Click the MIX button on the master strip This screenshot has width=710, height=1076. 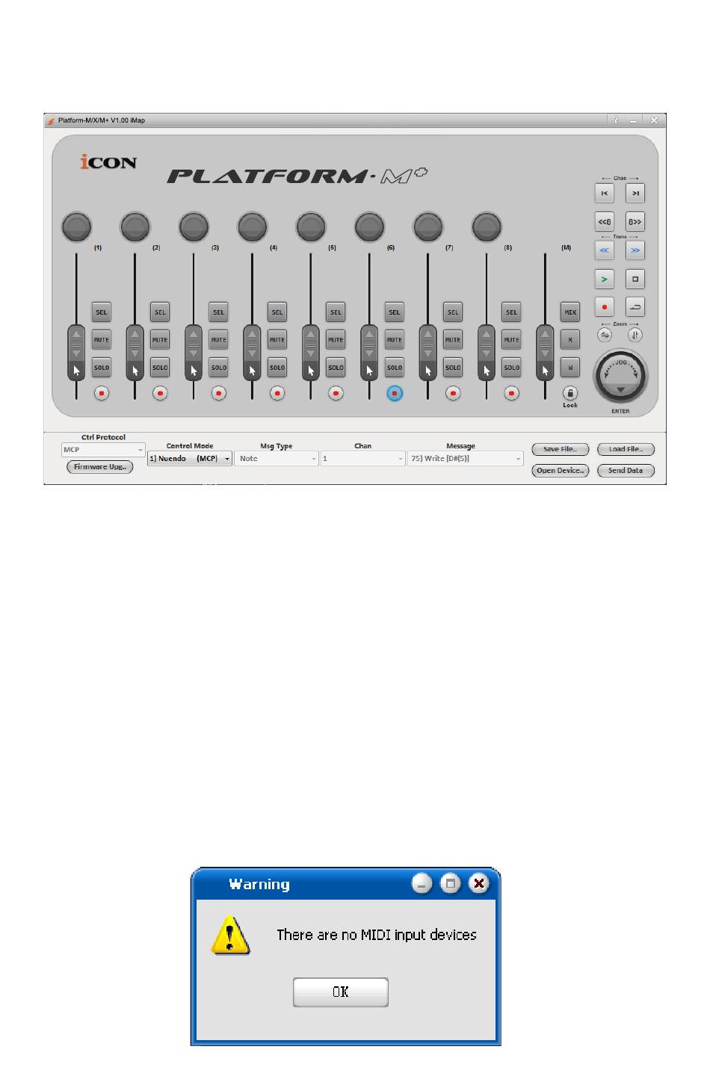[x=570, y=312]
